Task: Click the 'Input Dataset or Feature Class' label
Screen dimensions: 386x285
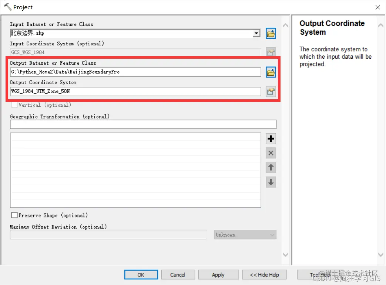Action: (51, 24)
